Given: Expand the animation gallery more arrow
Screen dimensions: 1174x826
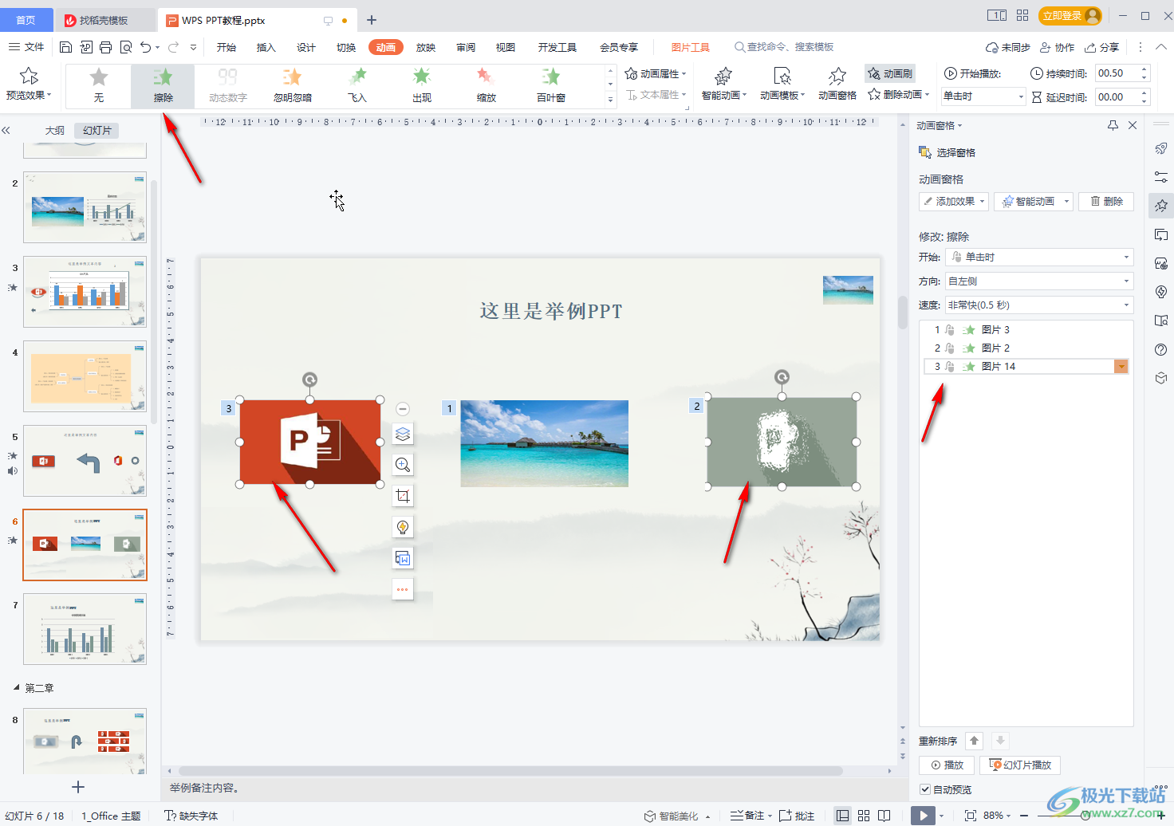Looking at the screenshot, I should 610,100.
